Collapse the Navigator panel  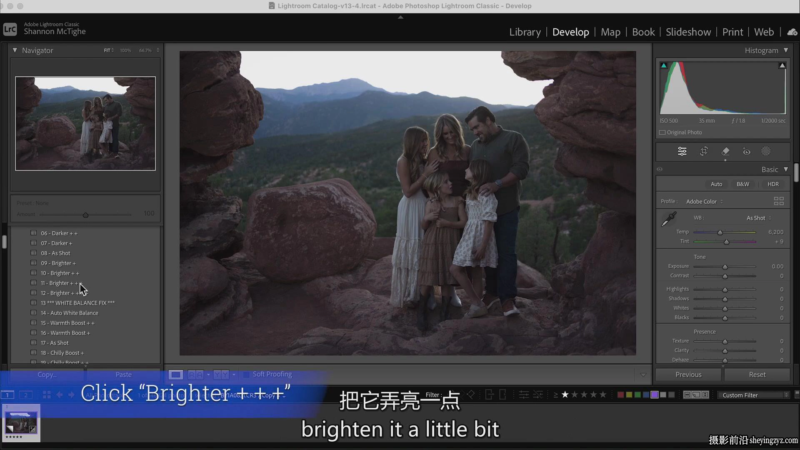tap(15, 50)
